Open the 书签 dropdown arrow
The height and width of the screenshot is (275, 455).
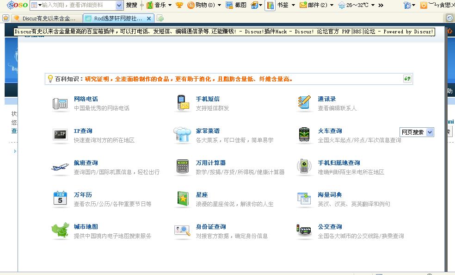tap(293, 5)
